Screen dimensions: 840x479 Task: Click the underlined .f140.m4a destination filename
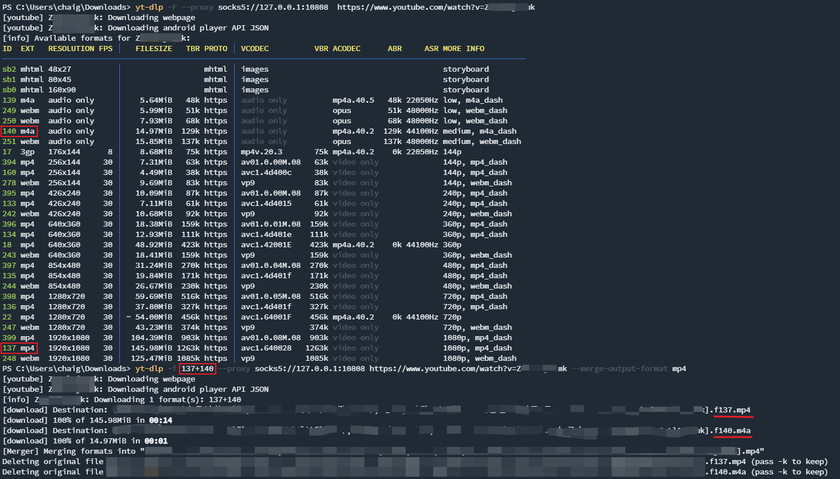pyautogui.click(x=732, y=431)
